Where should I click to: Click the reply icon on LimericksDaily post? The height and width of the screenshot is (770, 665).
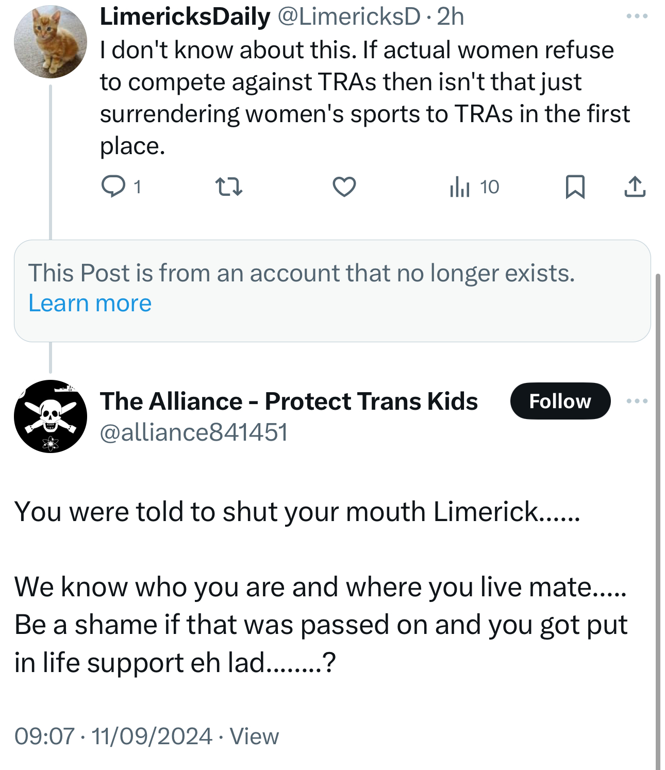(x=113, y=187)
